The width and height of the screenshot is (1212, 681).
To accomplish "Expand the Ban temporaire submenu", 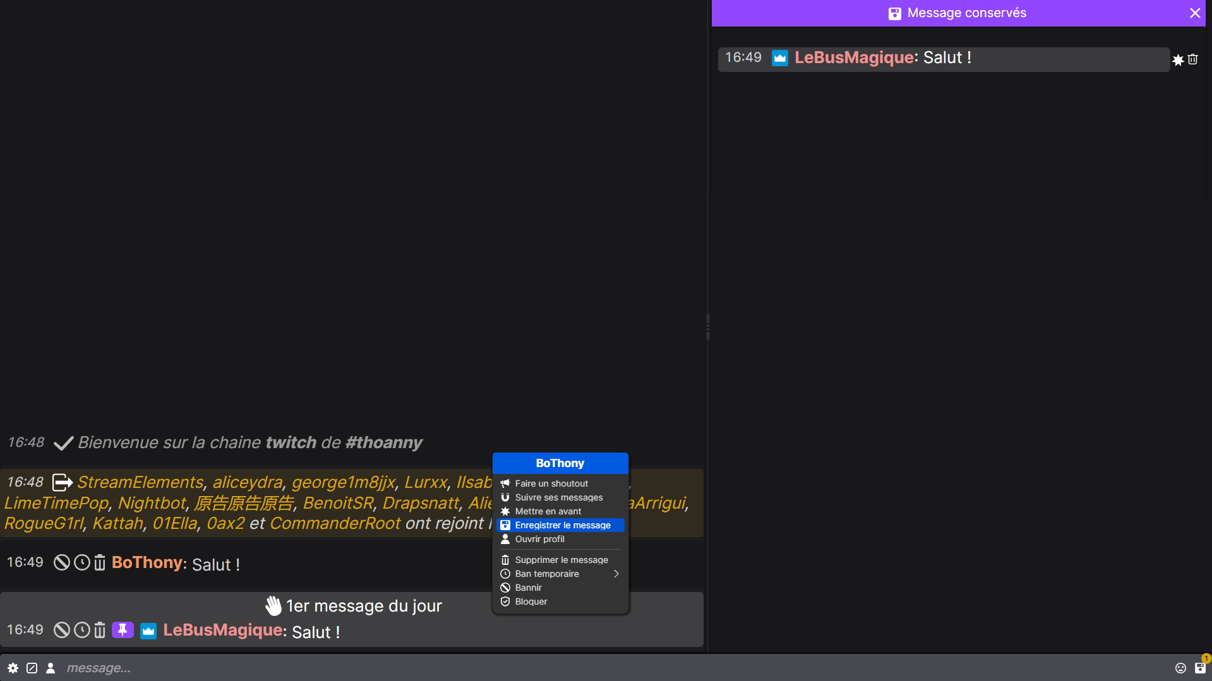I will (x=560, y=574).
